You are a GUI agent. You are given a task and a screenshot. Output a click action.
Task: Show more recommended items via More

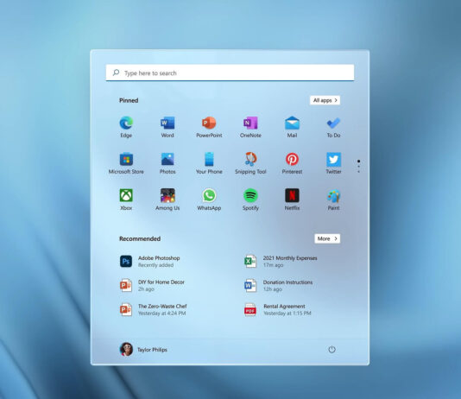(x=327, y=238)
